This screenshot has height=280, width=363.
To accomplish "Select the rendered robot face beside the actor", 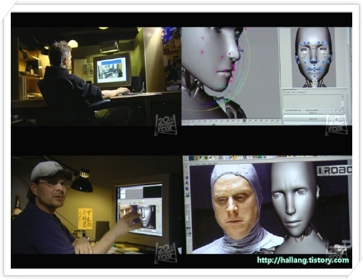I will pyautogui.click(x=293, y=200).
